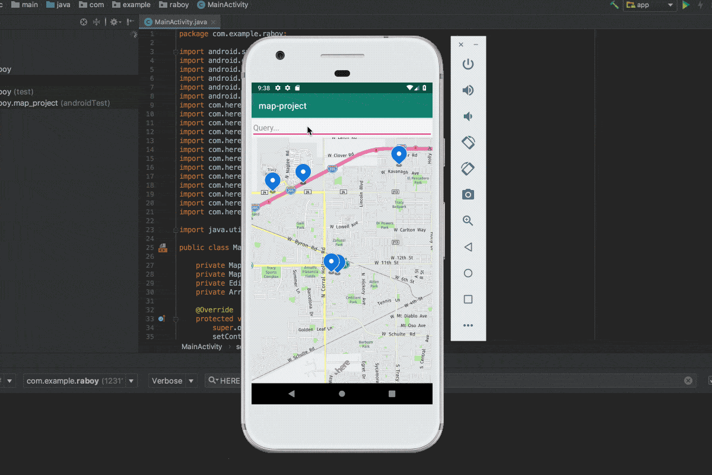712x475 pixels.
Task: Click the blue map marker near Kavanagh Ave
Action: pyautogui.click(x=399, y=154)
